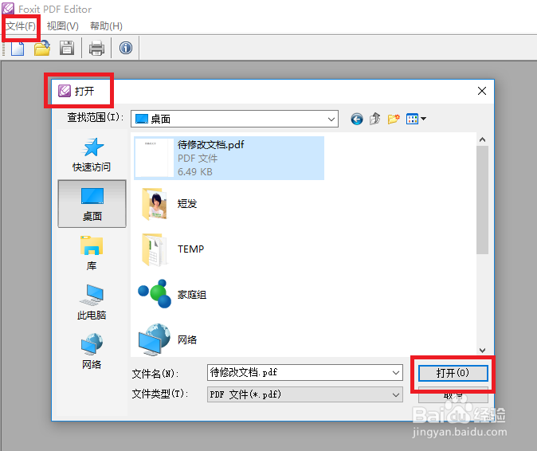Viewport: 537px width, 451px height.
Task: Click the Save floppy disk icon
Action: (x=67, y=48)
